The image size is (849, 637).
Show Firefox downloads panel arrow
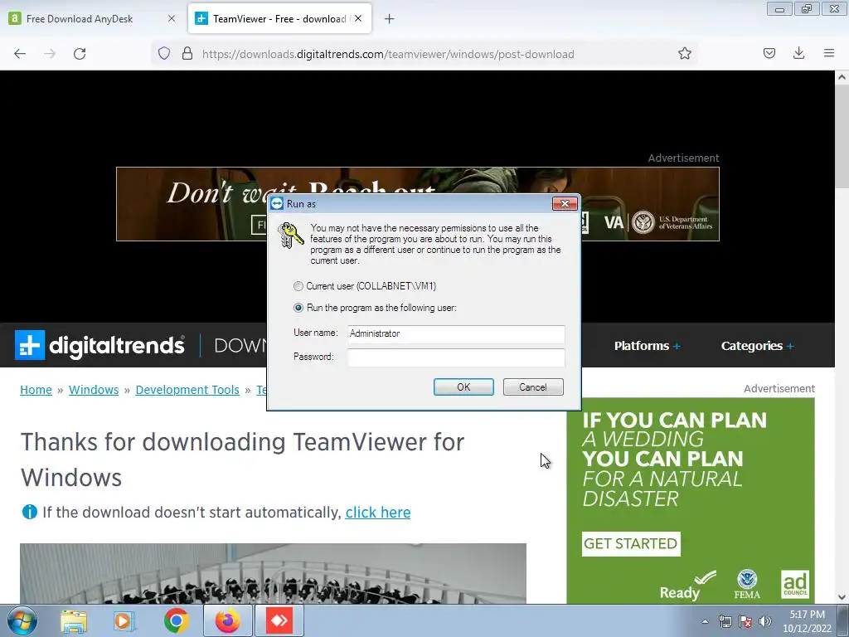[x=798, y=53]
